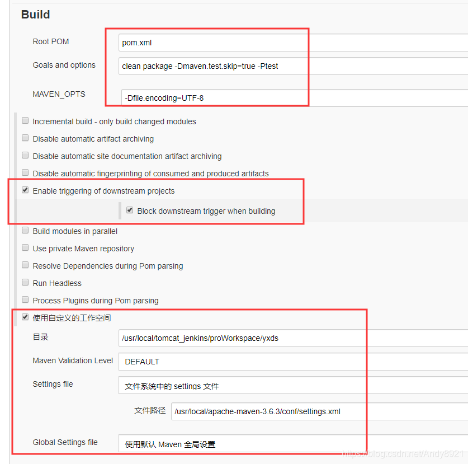Click the Root POM input field
The width and height of the screenshot is (468, 464).
tap(293, 43)
